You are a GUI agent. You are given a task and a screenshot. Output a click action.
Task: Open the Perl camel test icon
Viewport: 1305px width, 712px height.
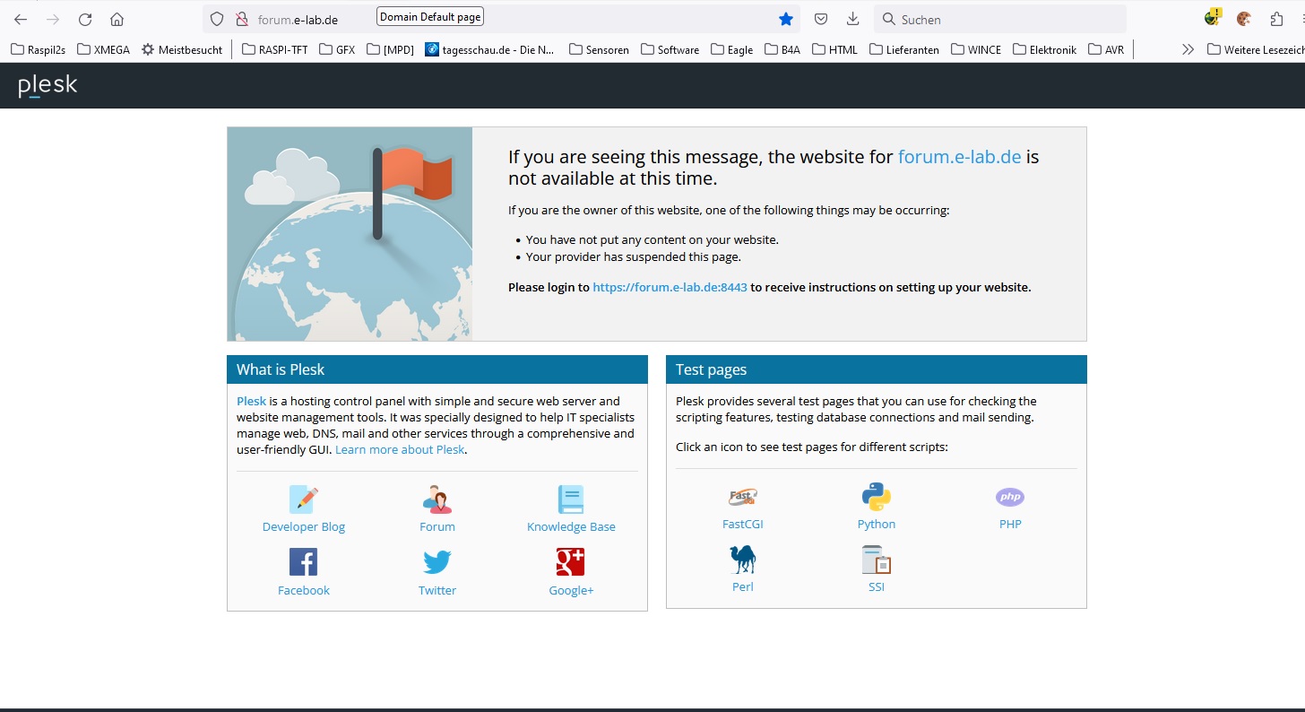tap(743, 560)
